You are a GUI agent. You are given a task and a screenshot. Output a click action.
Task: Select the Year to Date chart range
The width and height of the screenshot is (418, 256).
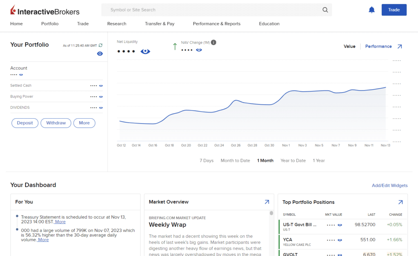click(293, 161)
